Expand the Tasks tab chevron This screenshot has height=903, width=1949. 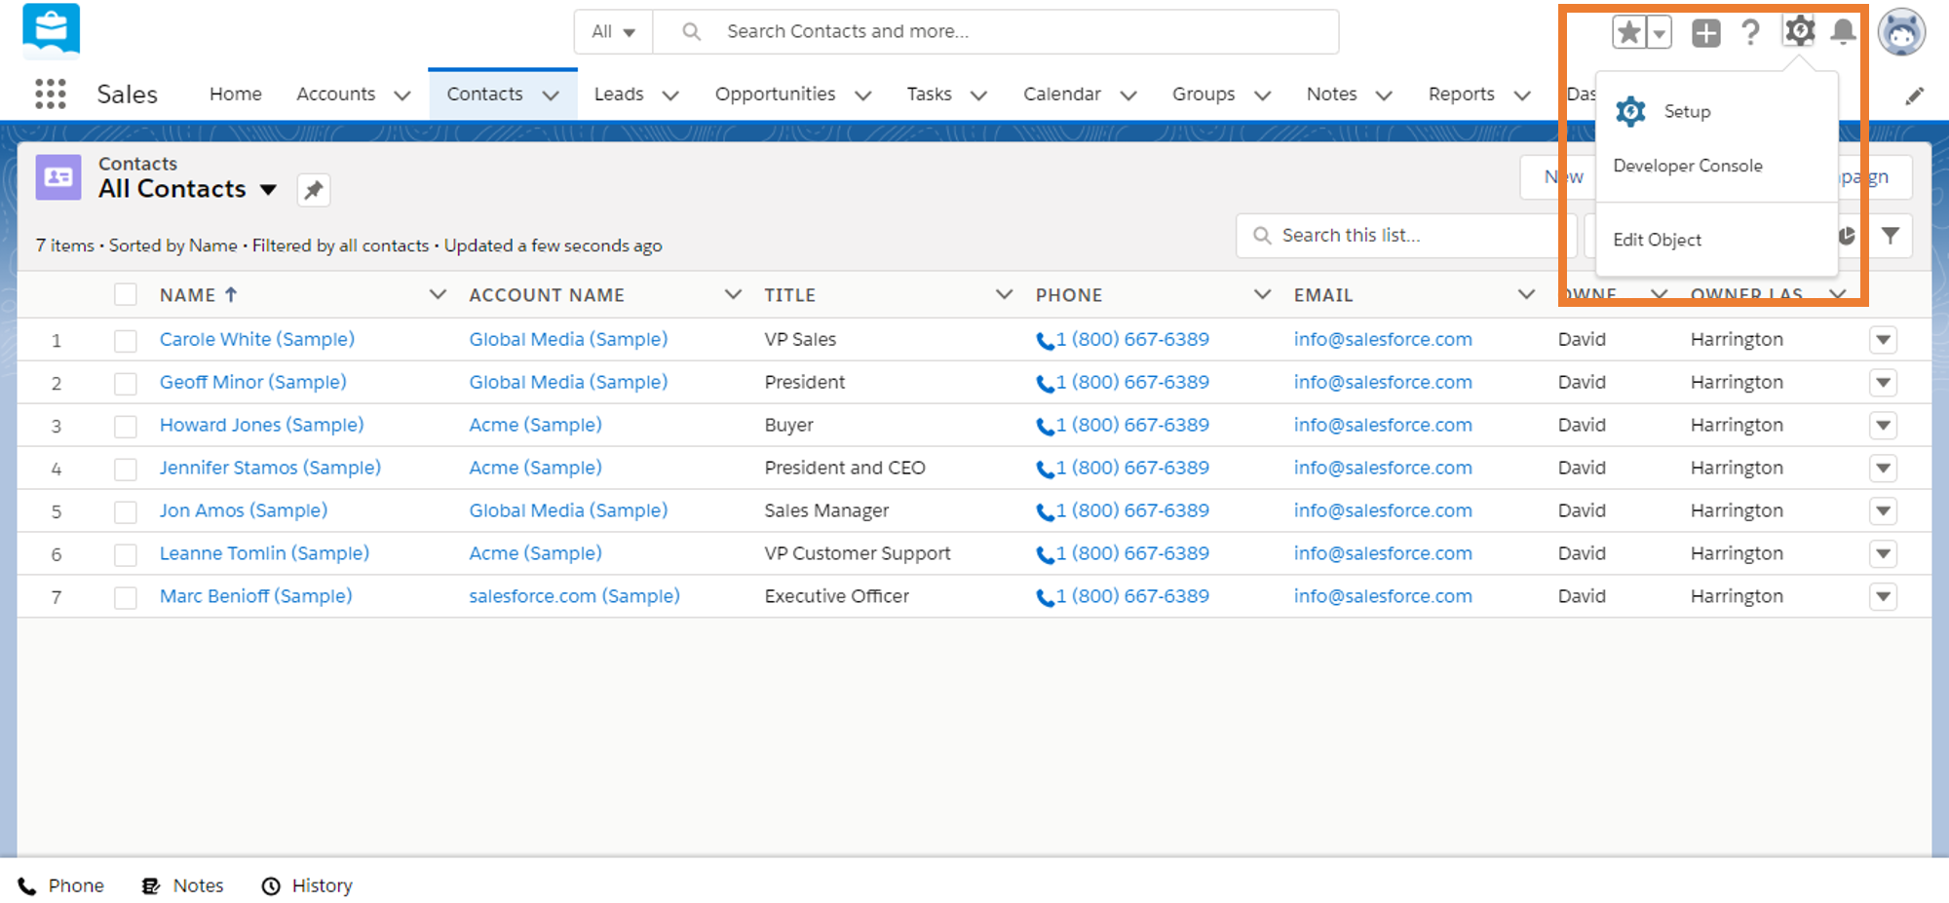tap(978, 95)
